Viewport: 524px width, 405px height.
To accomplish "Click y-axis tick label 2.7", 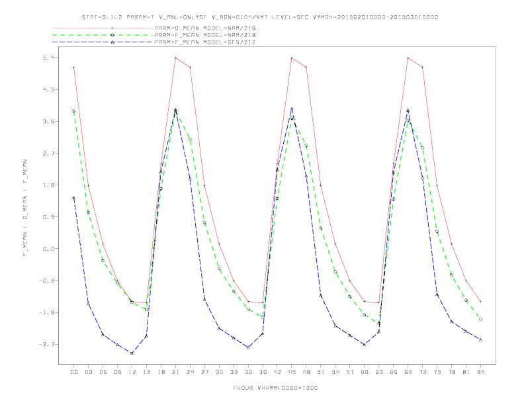I will [x=48, y=154].
